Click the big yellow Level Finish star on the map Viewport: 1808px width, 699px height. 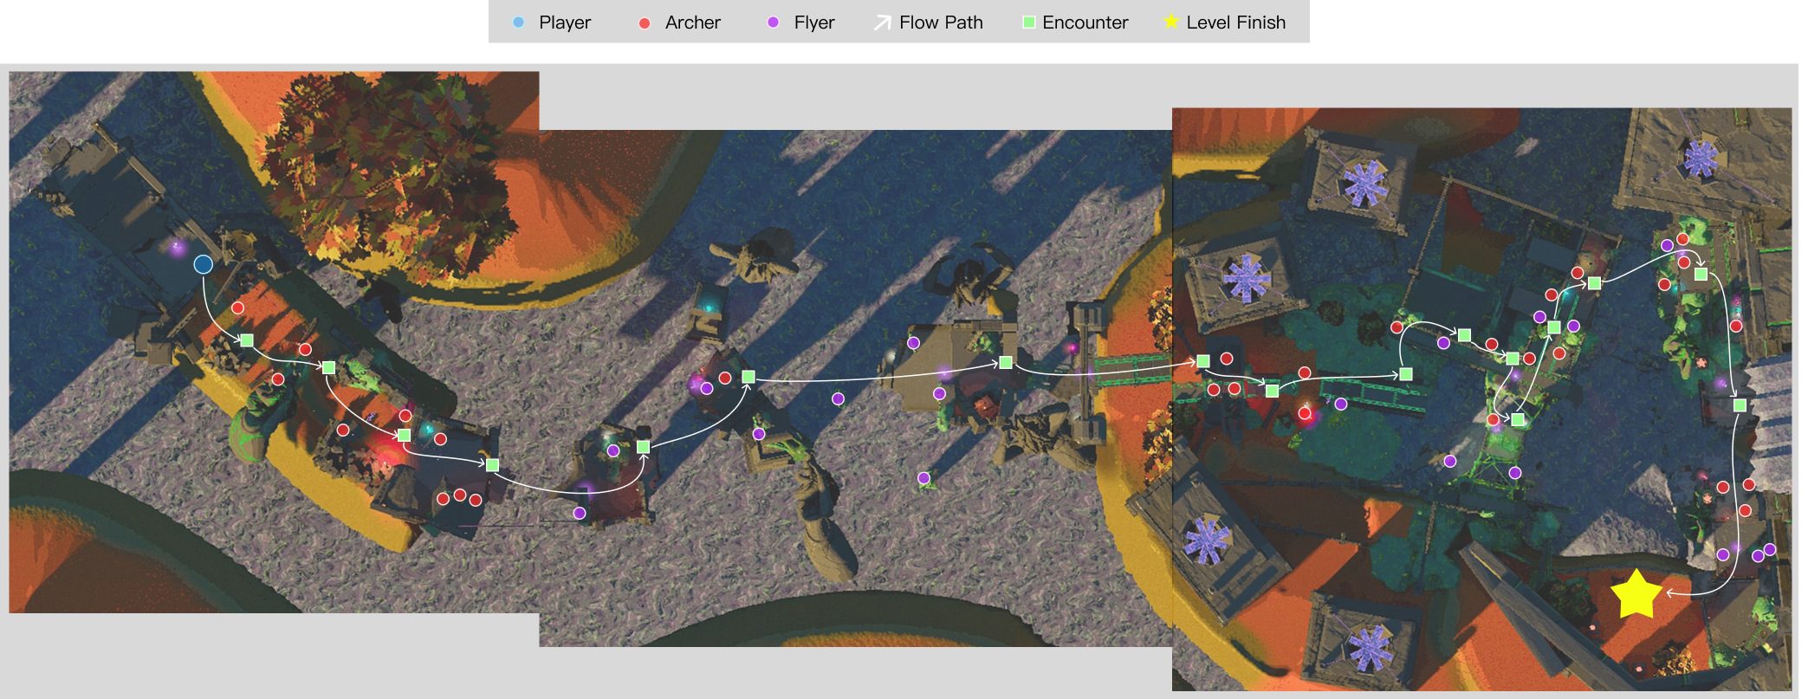1636,594
